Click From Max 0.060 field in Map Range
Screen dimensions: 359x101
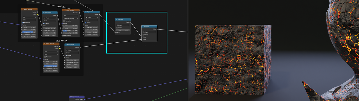coord(92,30)
